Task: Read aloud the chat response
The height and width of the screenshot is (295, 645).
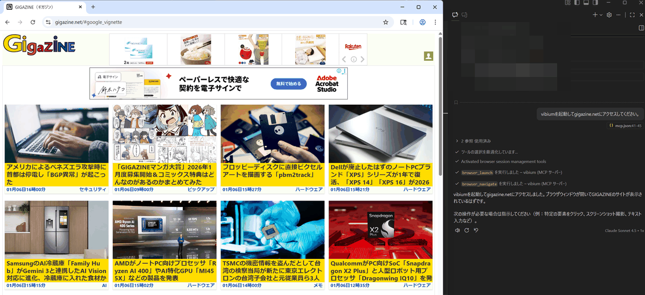Action: click(457, 230)
